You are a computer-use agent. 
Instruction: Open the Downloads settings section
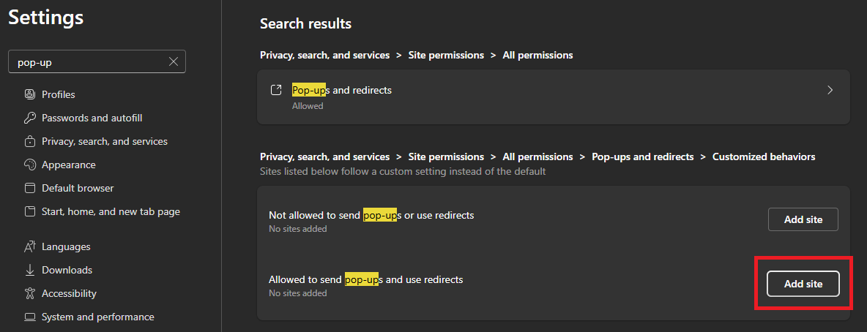(67, 270)
